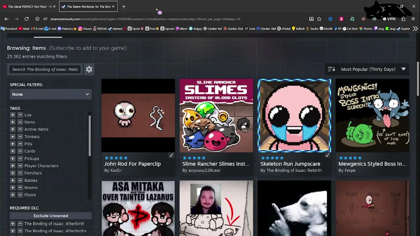Click the Floors tag label
Viewport: 420px width, 236px height.
pyautogui.click(x=30, y=195)
